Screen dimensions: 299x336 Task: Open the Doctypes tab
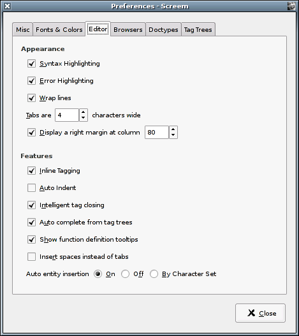pyautogui.click(x=163, y=29)
